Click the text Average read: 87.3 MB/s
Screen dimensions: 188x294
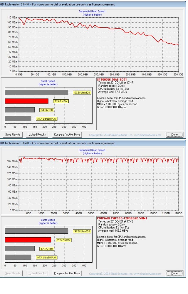112,92
